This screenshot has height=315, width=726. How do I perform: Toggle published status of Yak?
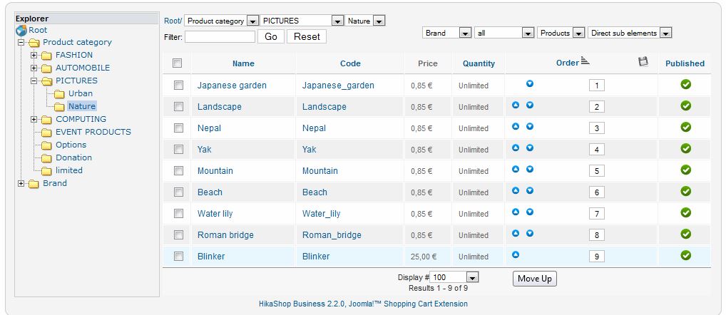(686, 148)
